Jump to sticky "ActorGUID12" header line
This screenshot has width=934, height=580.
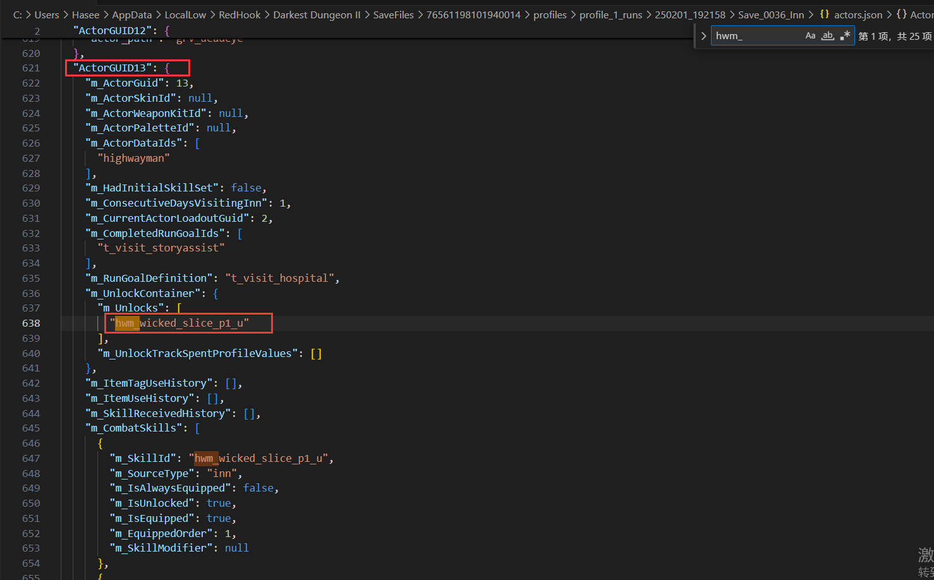(x=121, y=30)
